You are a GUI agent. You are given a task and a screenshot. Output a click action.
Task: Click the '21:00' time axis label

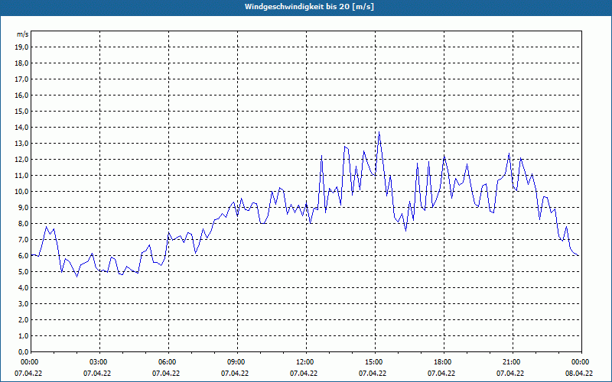(x=510, y=362)
